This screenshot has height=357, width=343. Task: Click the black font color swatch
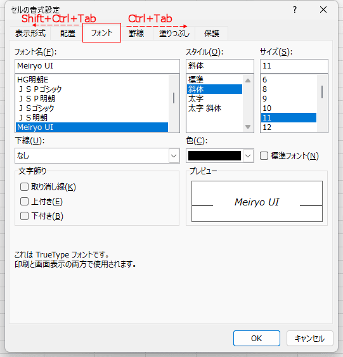click(214, 156)
